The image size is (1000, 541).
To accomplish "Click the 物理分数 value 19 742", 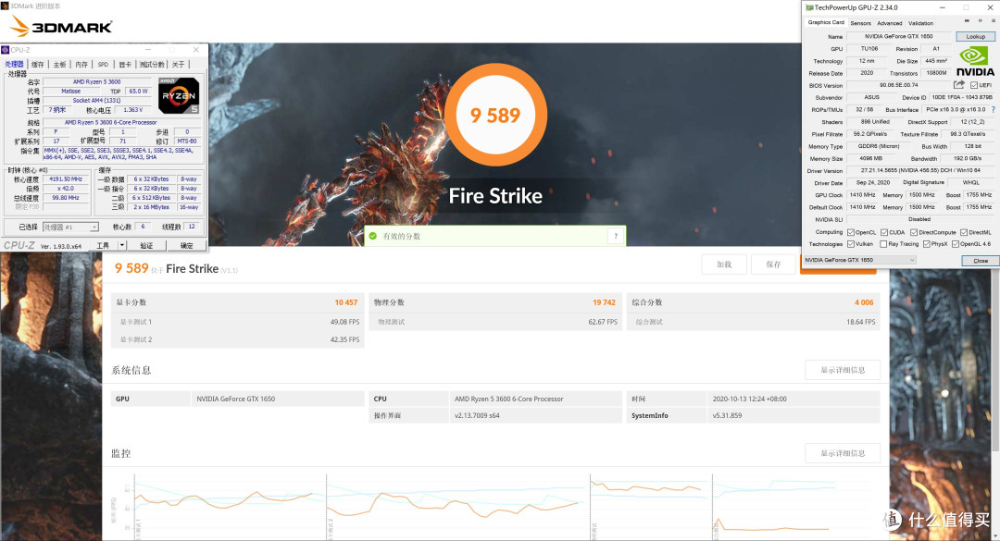I will coord(604,302).
